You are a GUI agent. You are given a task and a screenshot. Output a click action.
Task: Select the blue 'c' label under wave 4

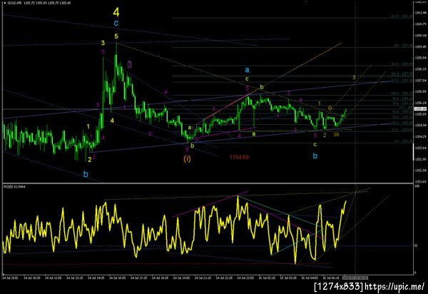pos(116,24)
